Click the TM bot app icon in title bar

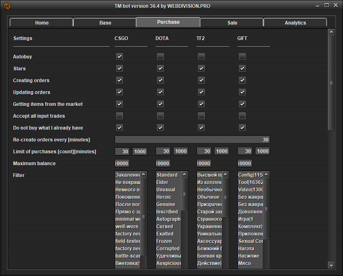7,6
